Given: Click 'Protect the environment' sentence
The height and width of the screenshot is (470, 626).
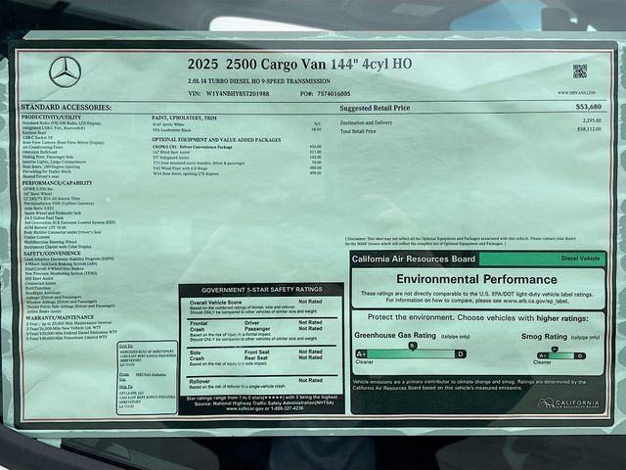Looking at the screenshot, I should (477, 318).
